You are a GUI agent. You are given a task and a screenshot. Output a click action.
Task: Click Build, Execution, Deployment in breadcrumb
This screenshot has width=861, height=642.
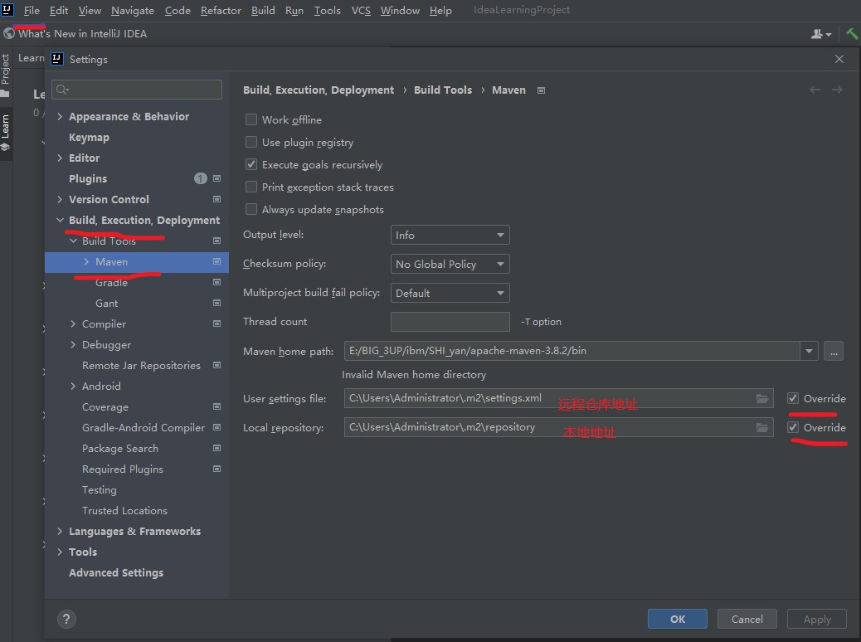point(319,90)
